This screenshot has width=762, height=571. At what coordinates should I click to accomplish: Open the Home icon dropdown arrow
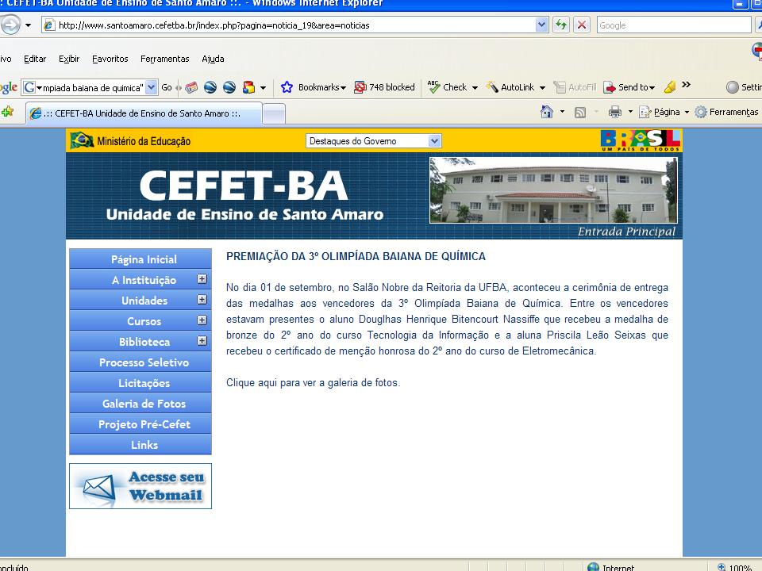coord(562,112)
